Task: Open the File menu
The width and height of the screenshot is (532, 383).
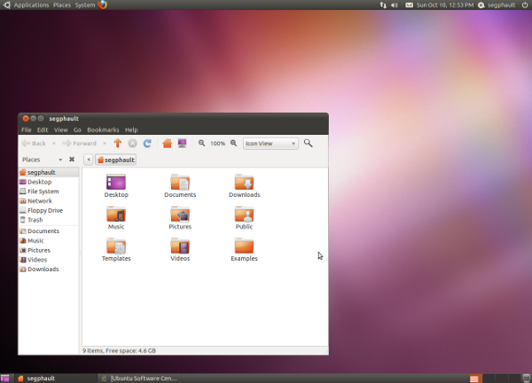Action: click(26, 129)
